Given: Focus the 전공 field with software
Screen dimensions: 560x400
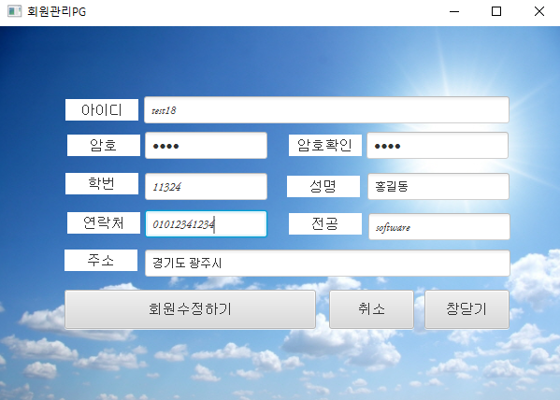Looking at the screenshot, I should click(438, 227).
